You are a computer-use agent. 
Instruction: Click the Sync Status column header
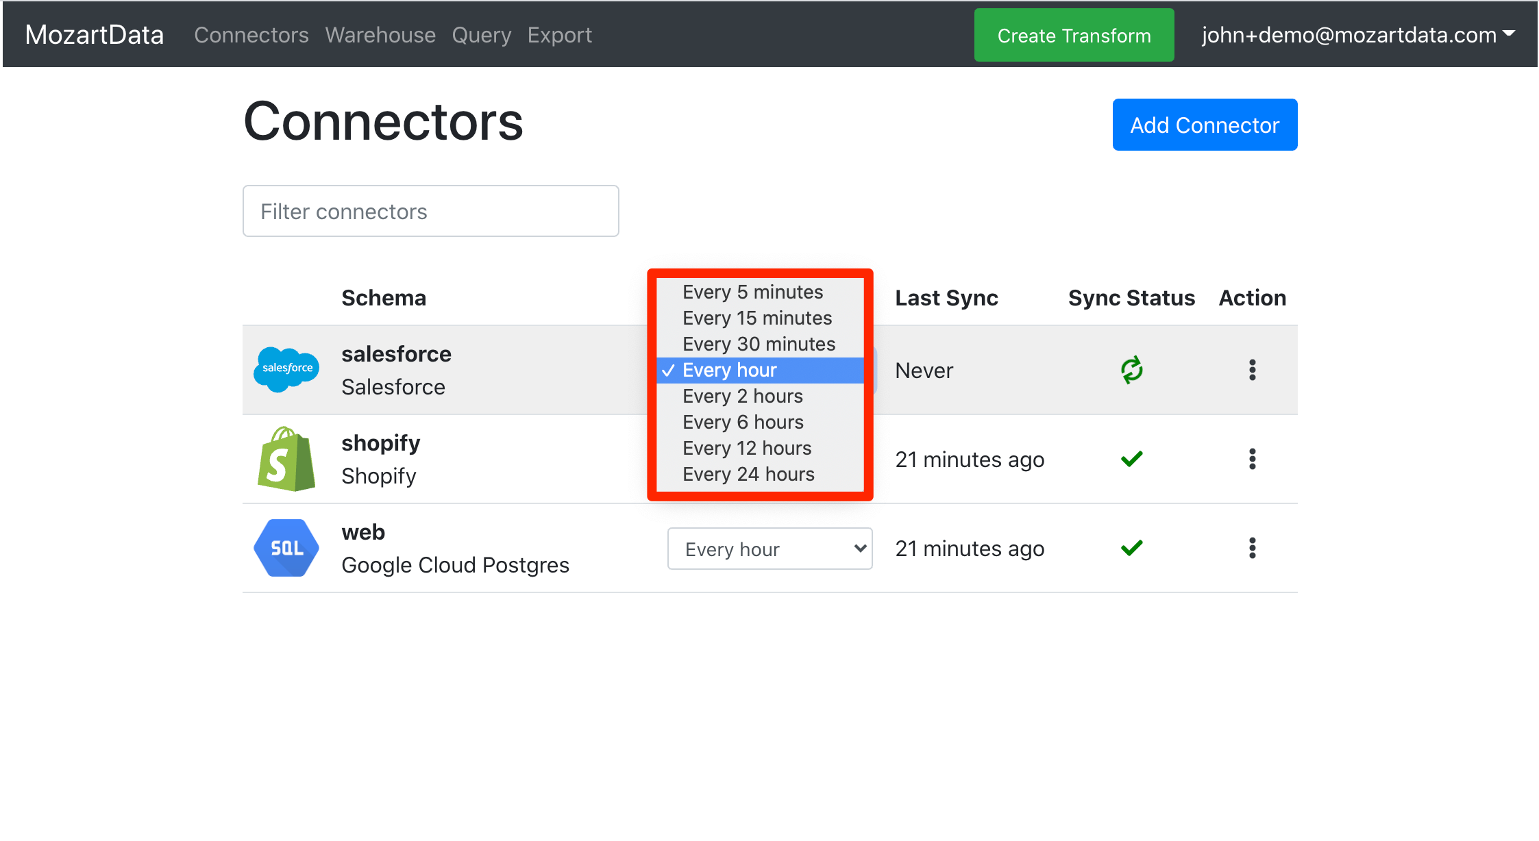(1131, 298)
